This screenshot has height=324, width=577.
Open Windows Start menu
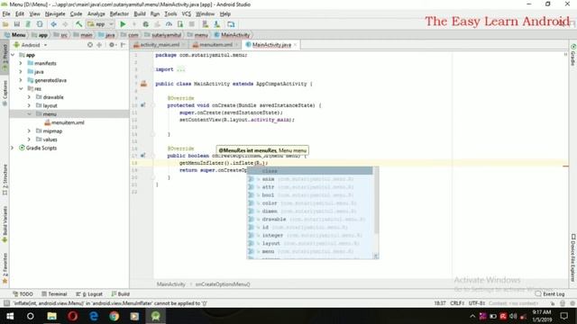pyautogui.click(x=10, y=316)
